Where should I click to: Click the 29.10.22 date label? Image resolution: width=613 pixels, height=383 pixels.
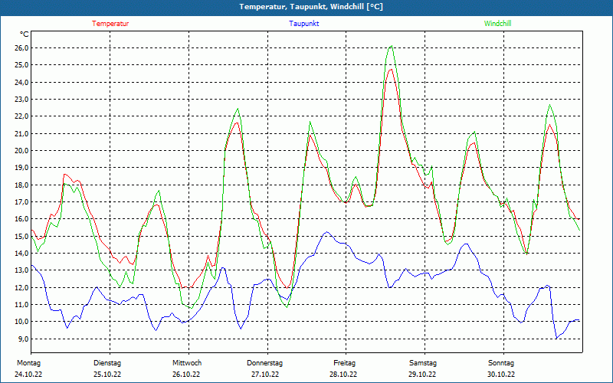coord(422,375)
